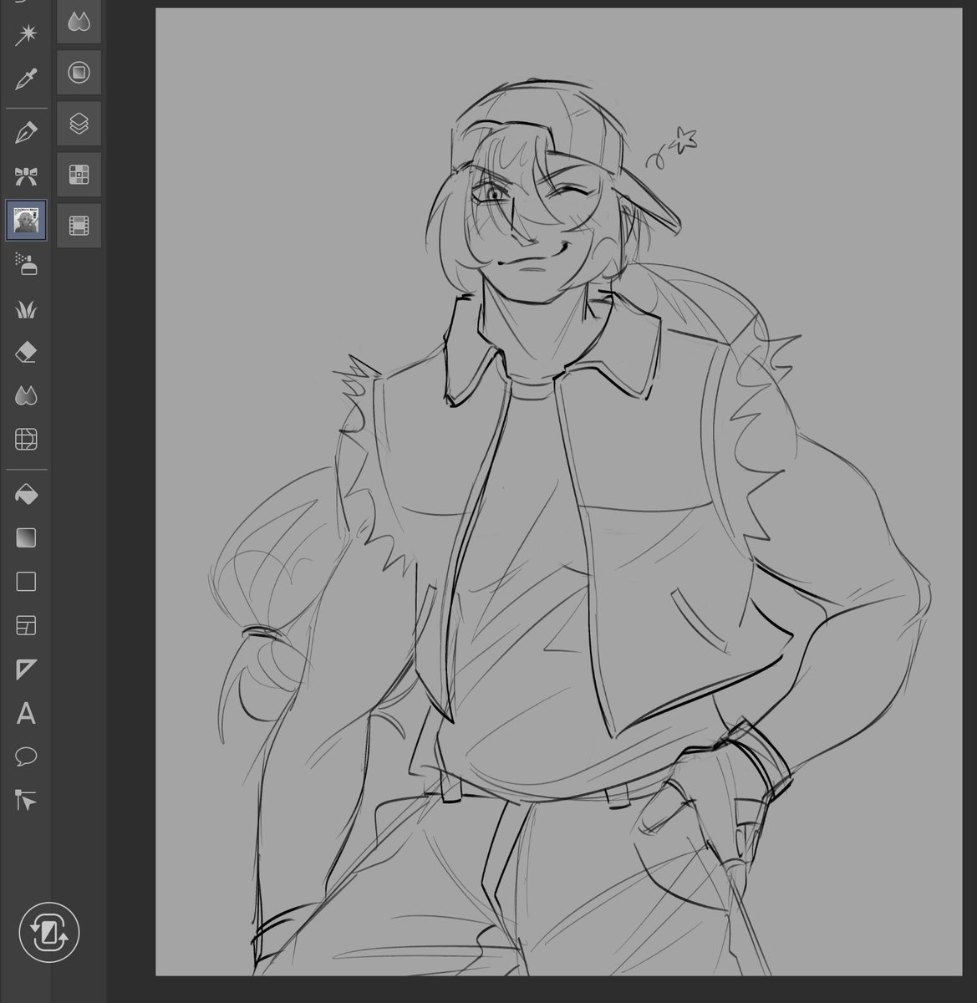Image resolution: width=977 pixels, height=1003 pixels.
Task: Open the Timeline film strip palette button
Action: 79,226
